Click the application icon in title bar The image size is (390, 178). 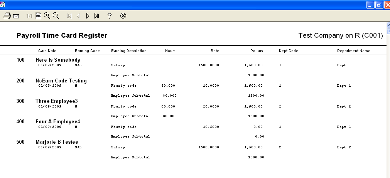[x=3, y=5]
